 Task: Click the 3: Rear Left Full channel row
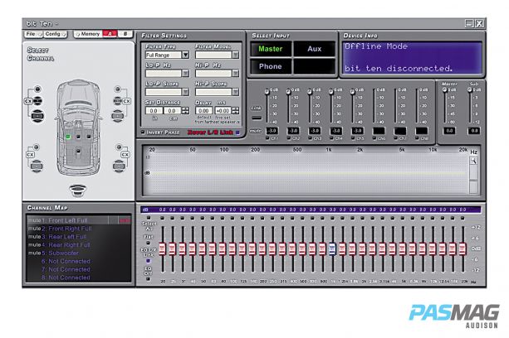tap(79, 237)
